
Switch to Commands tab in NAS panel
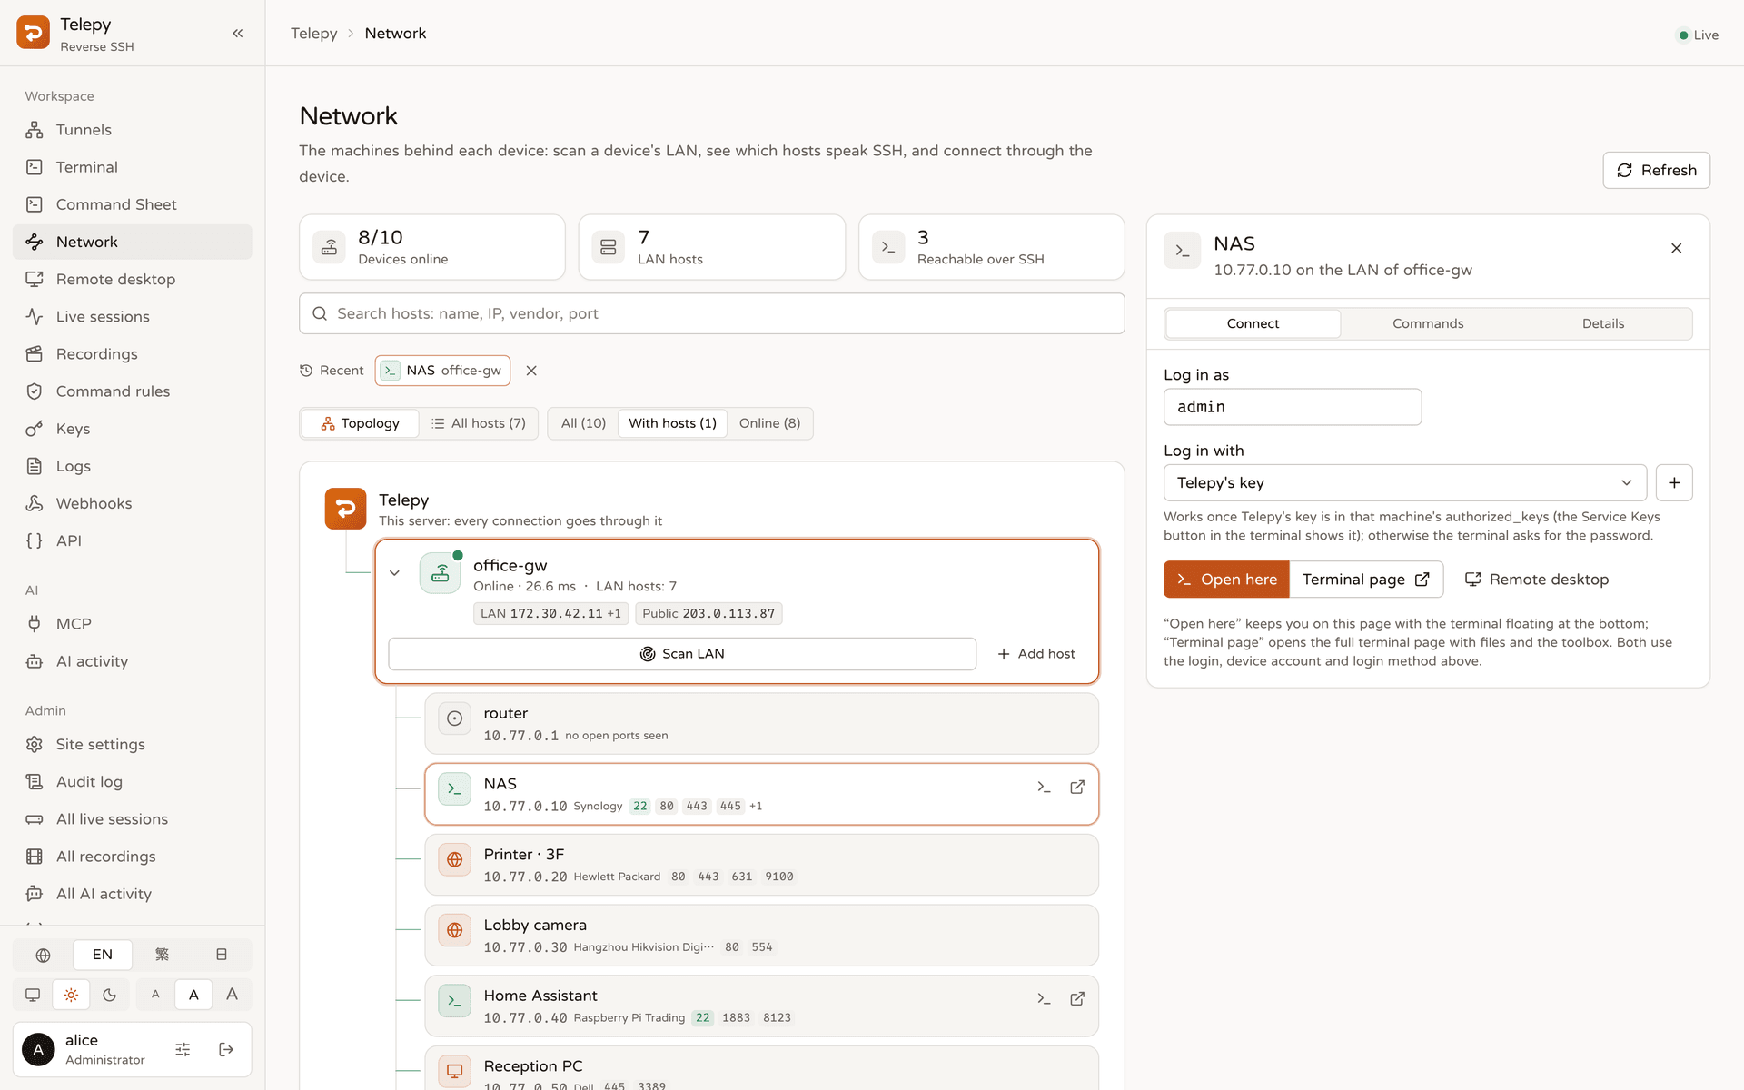(1428, 323)
